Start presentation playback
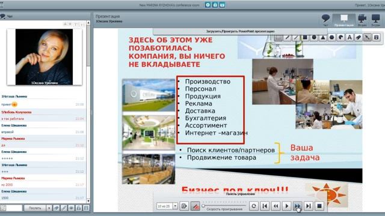The width and height of the screenshot is (385, 216). point(286,206)
